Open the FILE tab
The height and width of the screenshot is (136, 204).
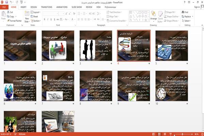tap(4, 7)
